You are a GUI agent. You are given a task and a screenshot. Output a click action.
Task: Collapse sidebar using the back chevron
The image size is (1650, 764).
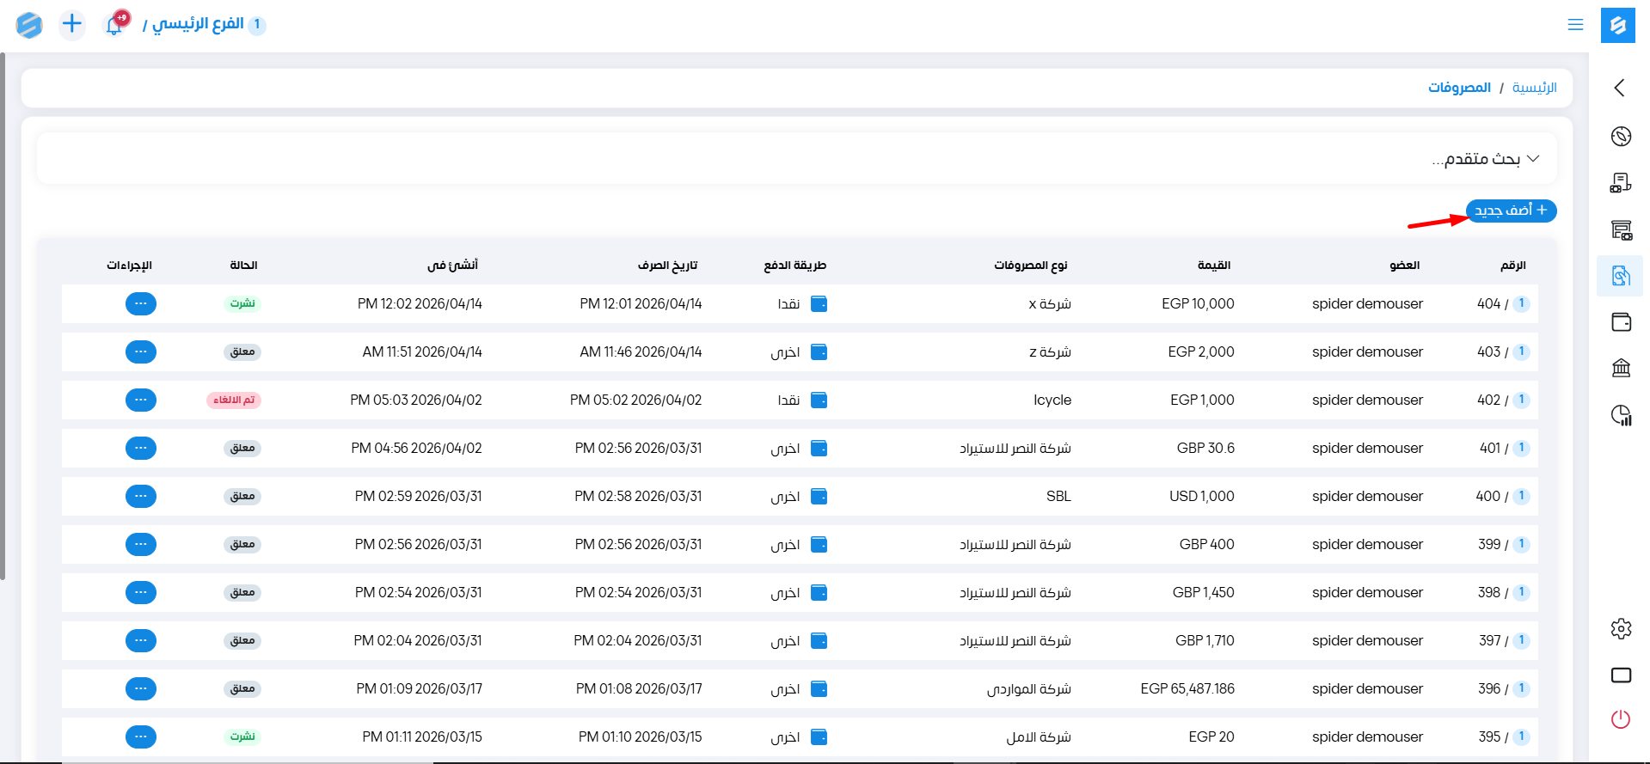click(1619, 88)
